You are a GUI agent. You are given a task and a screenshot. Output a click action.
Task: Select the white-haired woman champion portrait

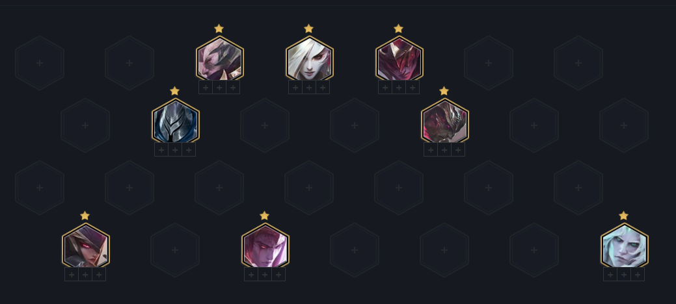(309, 58)
